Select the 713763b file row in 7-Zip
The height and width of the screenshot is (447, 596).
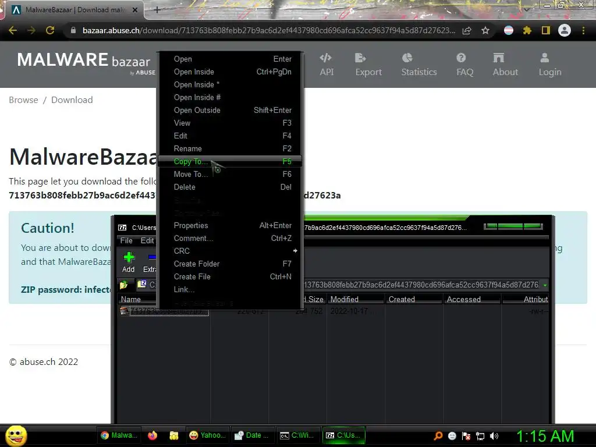[168, 311]
